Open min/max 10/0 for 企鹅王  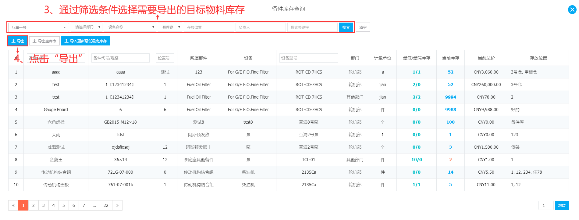pyautogui.click(x=417, y=160)
